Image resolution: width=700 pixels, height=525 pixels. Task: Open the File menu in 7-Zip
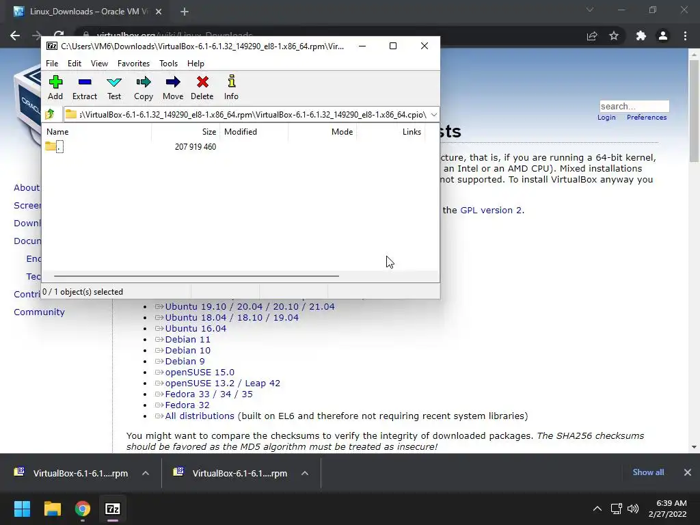pyautogui.click(x=52, y=64)
